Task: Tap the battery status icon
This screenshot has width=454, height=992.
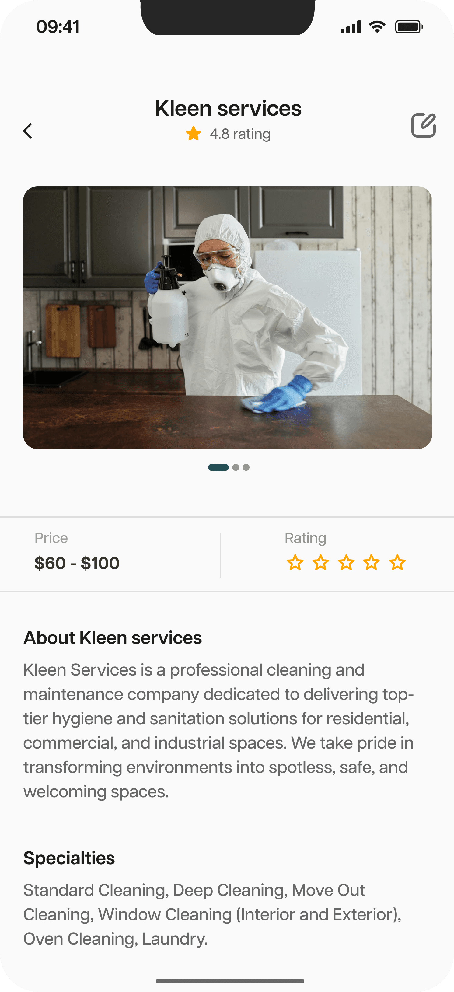Action: pos(409,26)
